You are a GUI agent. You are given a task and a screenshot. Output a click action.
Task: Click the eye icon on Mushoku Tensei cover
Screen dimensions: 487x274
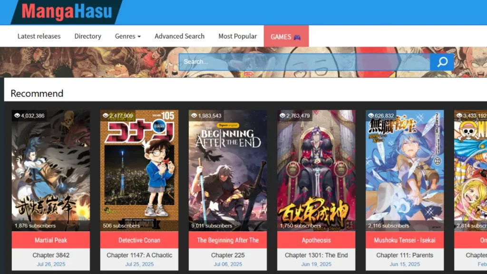[x=371, y=116]
